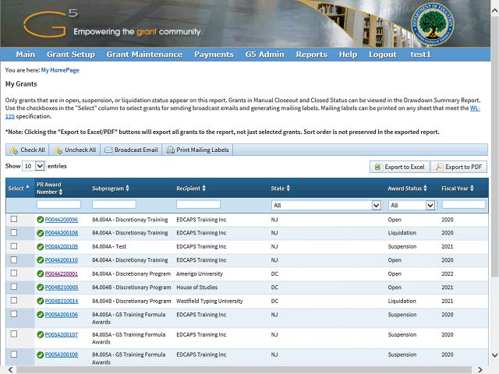Click the Department of Education seal
The image size is (499, 374).
(x=436, y=26)
